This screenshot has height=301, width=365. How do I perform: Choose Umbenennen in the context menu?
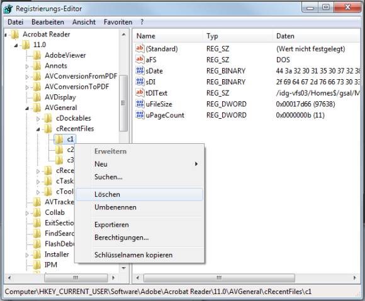click(140, 207)
